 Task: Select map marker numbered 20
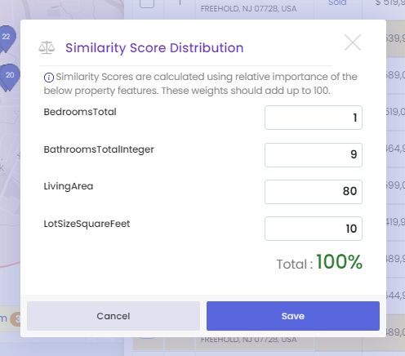click(10, 77)
